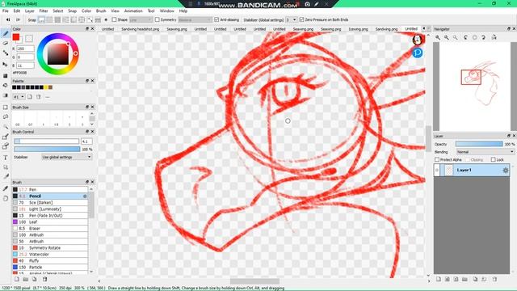Select the Pencil brush

coord(50,196)
